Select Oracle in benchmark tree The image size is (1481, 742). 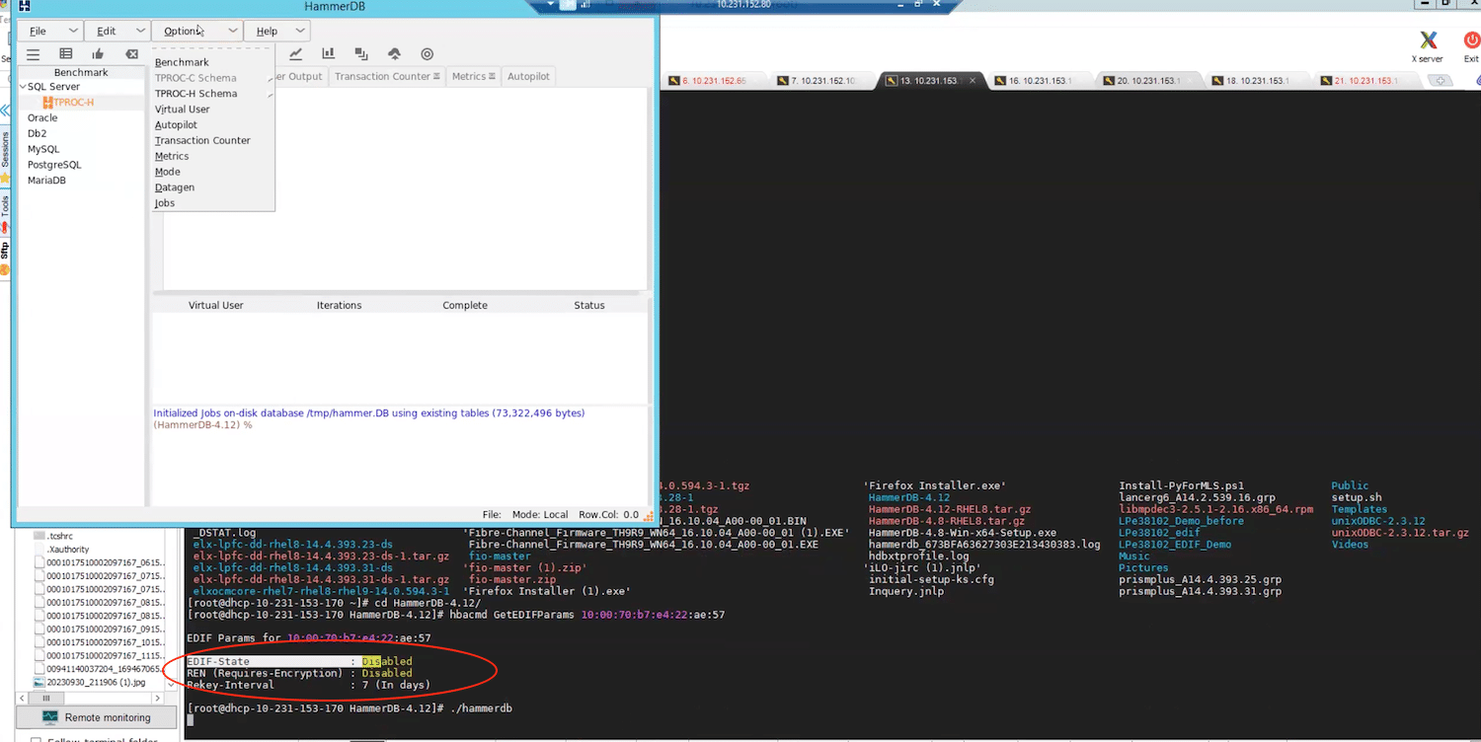coord(42,118)
